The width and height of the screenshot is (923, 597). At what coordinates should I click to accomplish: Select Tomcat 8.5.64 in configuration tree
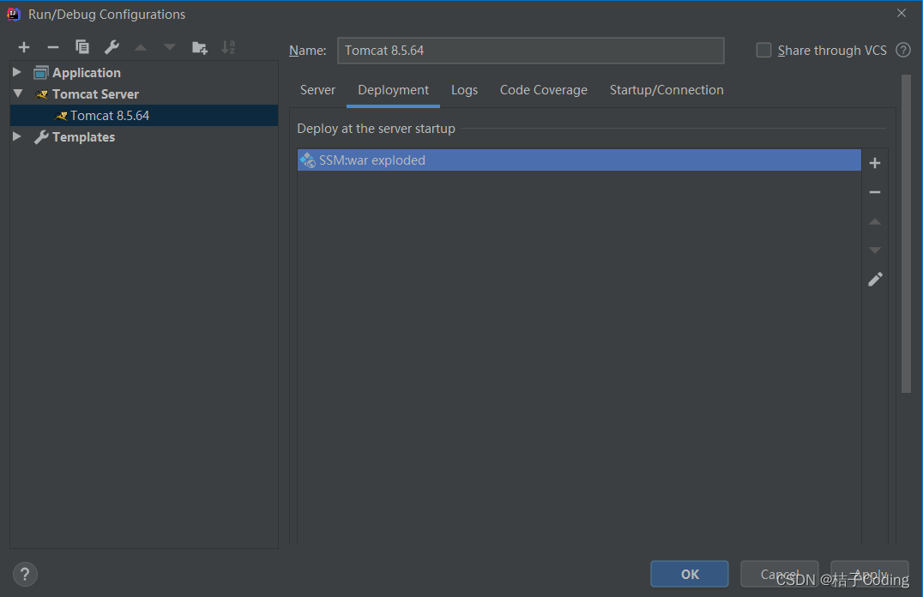pos(144,116)
